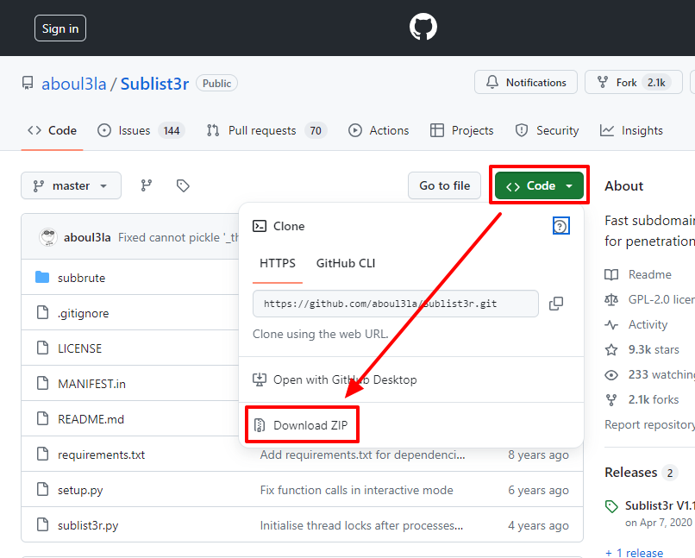
Task: Open the Security tab
Action: (547, 130)
